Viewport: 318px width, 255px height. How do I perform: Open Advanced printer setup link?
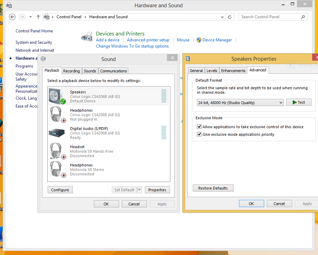point(148,40)
